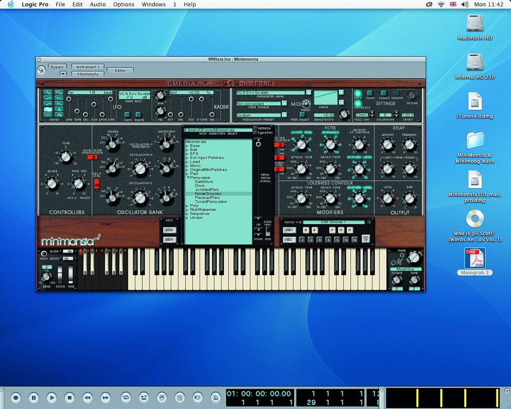Screen dimensions: 511x409
Task: Select the sine wave LFO waveform
Action: [x=48, y=92]
